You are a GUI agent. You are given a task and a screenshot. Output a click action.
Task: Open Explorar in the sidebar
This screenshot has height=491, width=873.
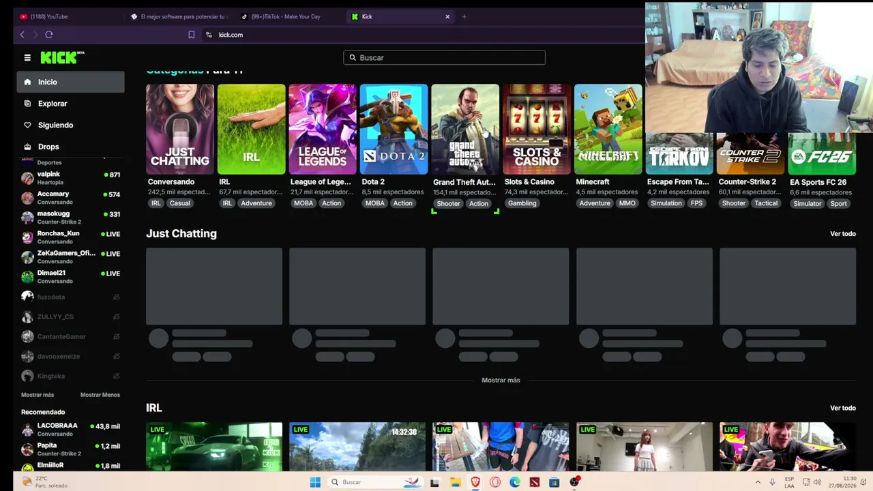71,104
